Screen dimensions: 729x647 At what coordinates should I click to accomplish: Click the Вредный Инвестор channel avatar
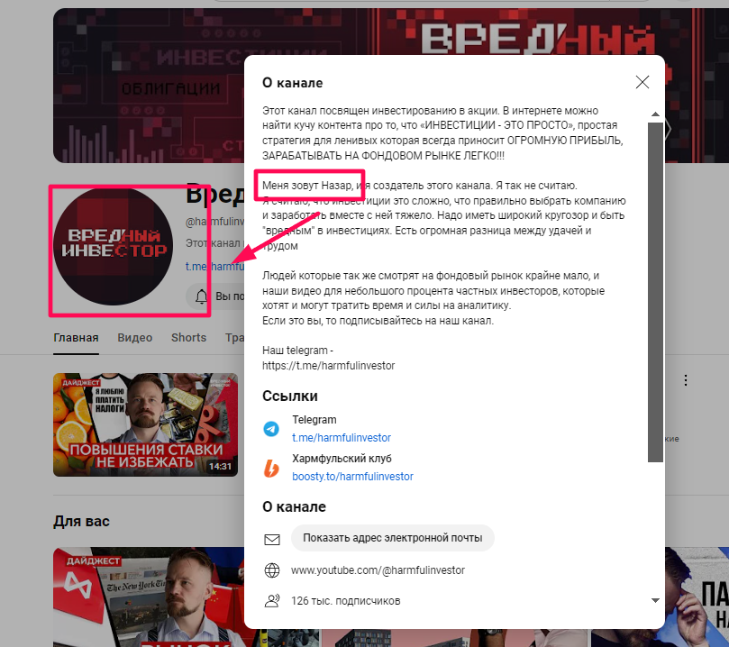pos(113,245)
